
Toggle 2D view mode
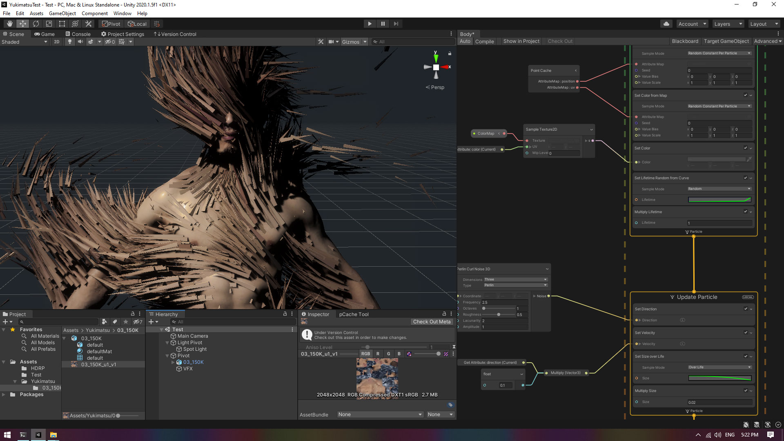57,42
